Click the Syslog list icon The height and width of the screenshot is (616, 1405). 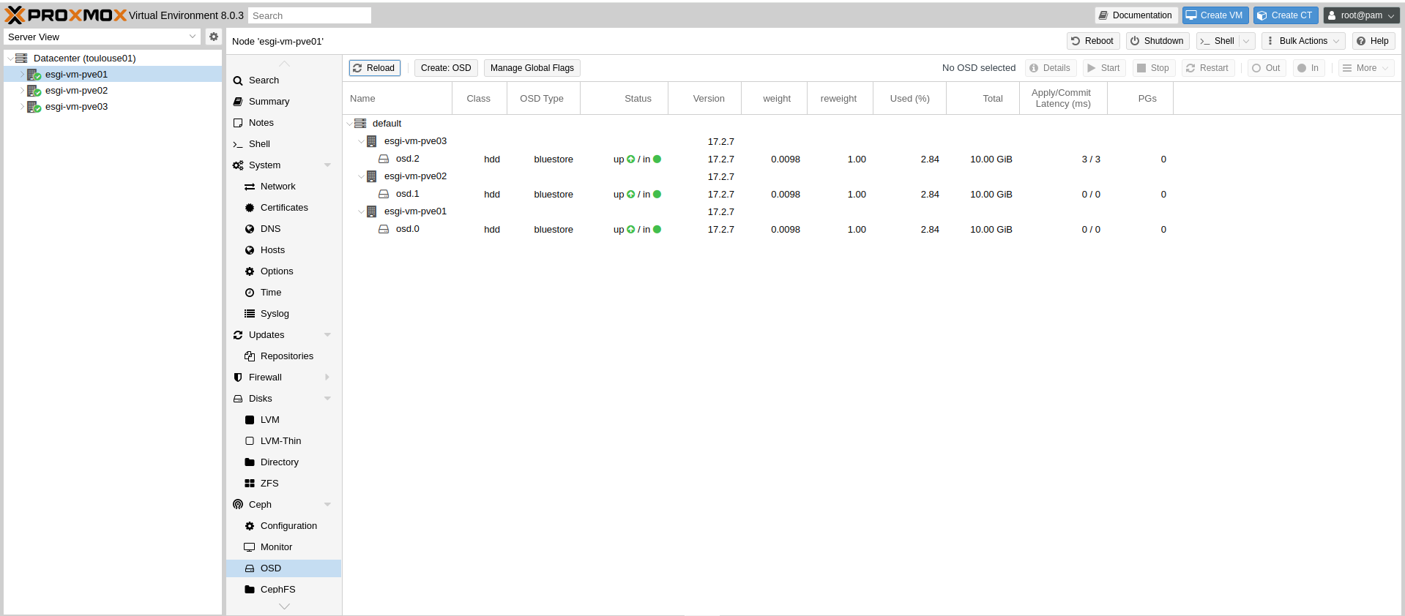click(250, 314)
